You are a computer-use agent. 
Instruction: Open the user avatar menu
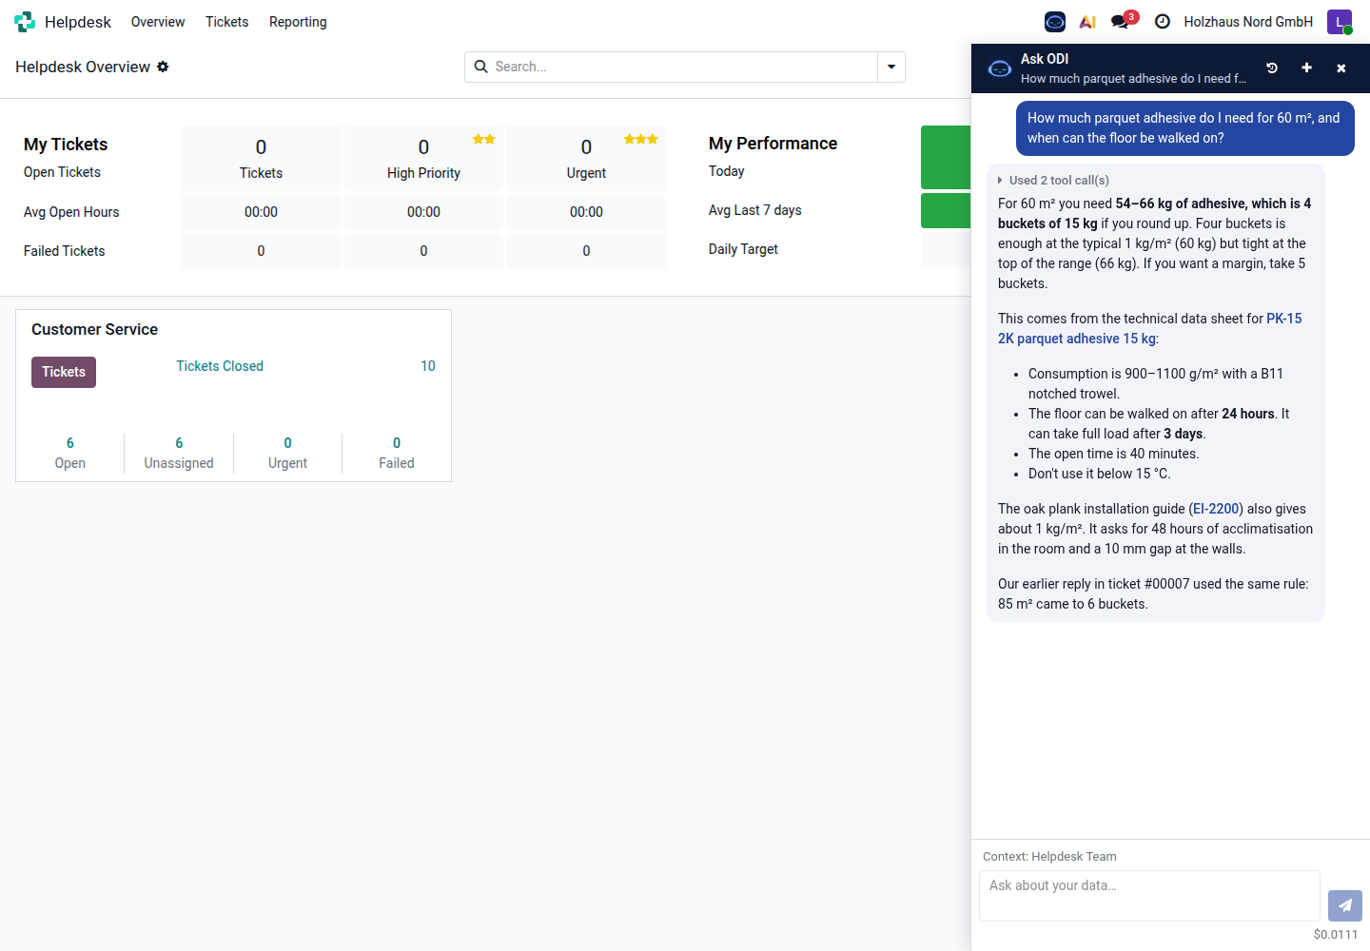click(x=1340, y=22)
